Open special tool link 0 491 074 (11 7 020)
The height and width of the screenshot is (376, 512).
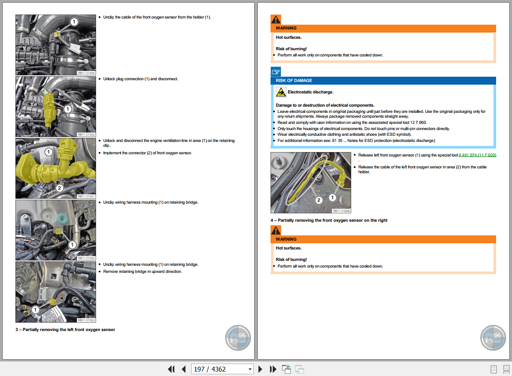477,155
